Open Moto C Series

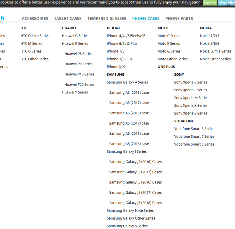(x=169, y=36)
